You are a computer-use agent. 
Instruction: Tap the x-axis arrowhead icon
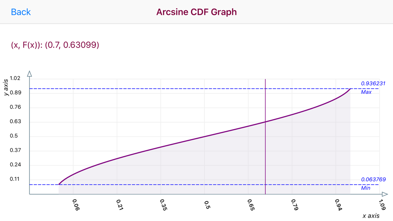385,194
